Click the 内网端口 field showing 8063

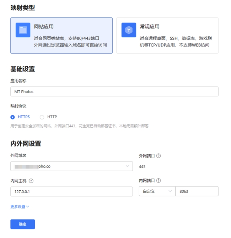[x=197, y=191]
